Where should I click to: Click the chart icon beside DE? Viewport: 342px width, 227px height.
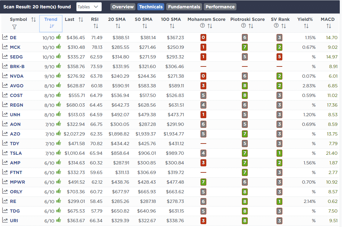(5, 38)
